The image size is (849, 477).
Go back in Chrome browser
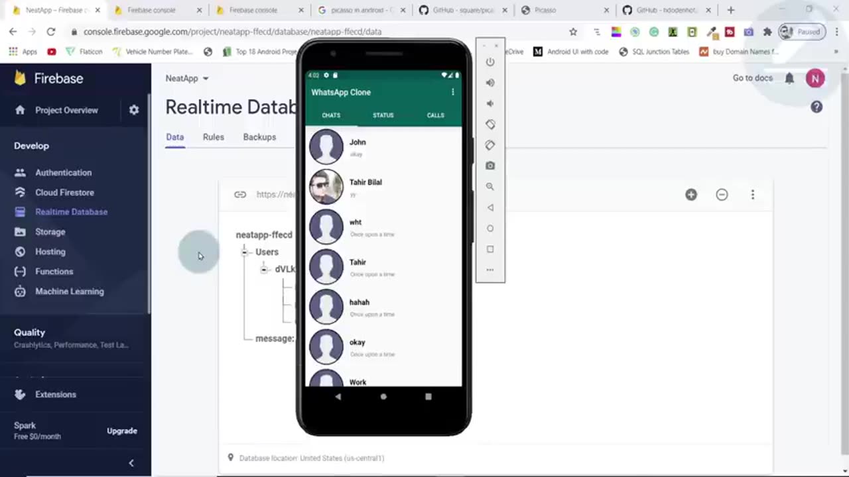coord(13,31)
